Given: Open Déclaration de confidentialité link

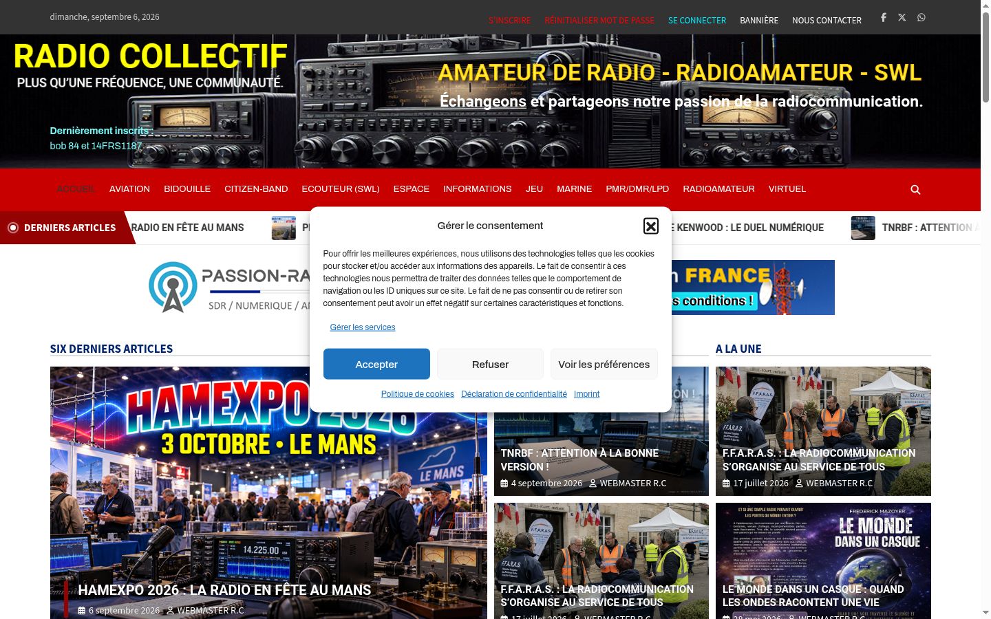Looking at the screenshot, I should tap(514, 394).
